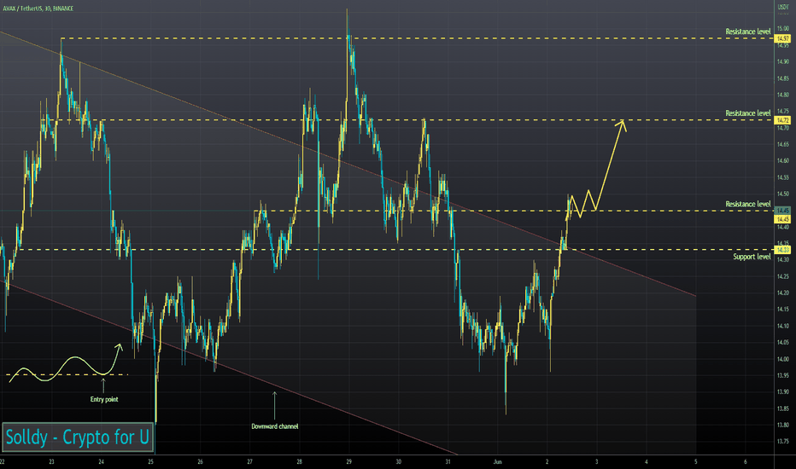Click the 15.00 price axis label
The width and height of the screenshot is (796, 469).
pos(783,28)
